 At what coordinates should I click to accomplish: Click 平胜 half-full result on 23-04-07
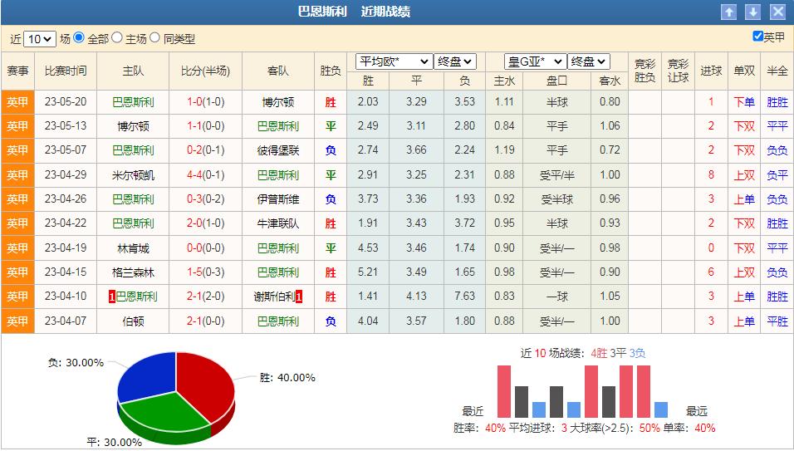(x=777, y=321)
